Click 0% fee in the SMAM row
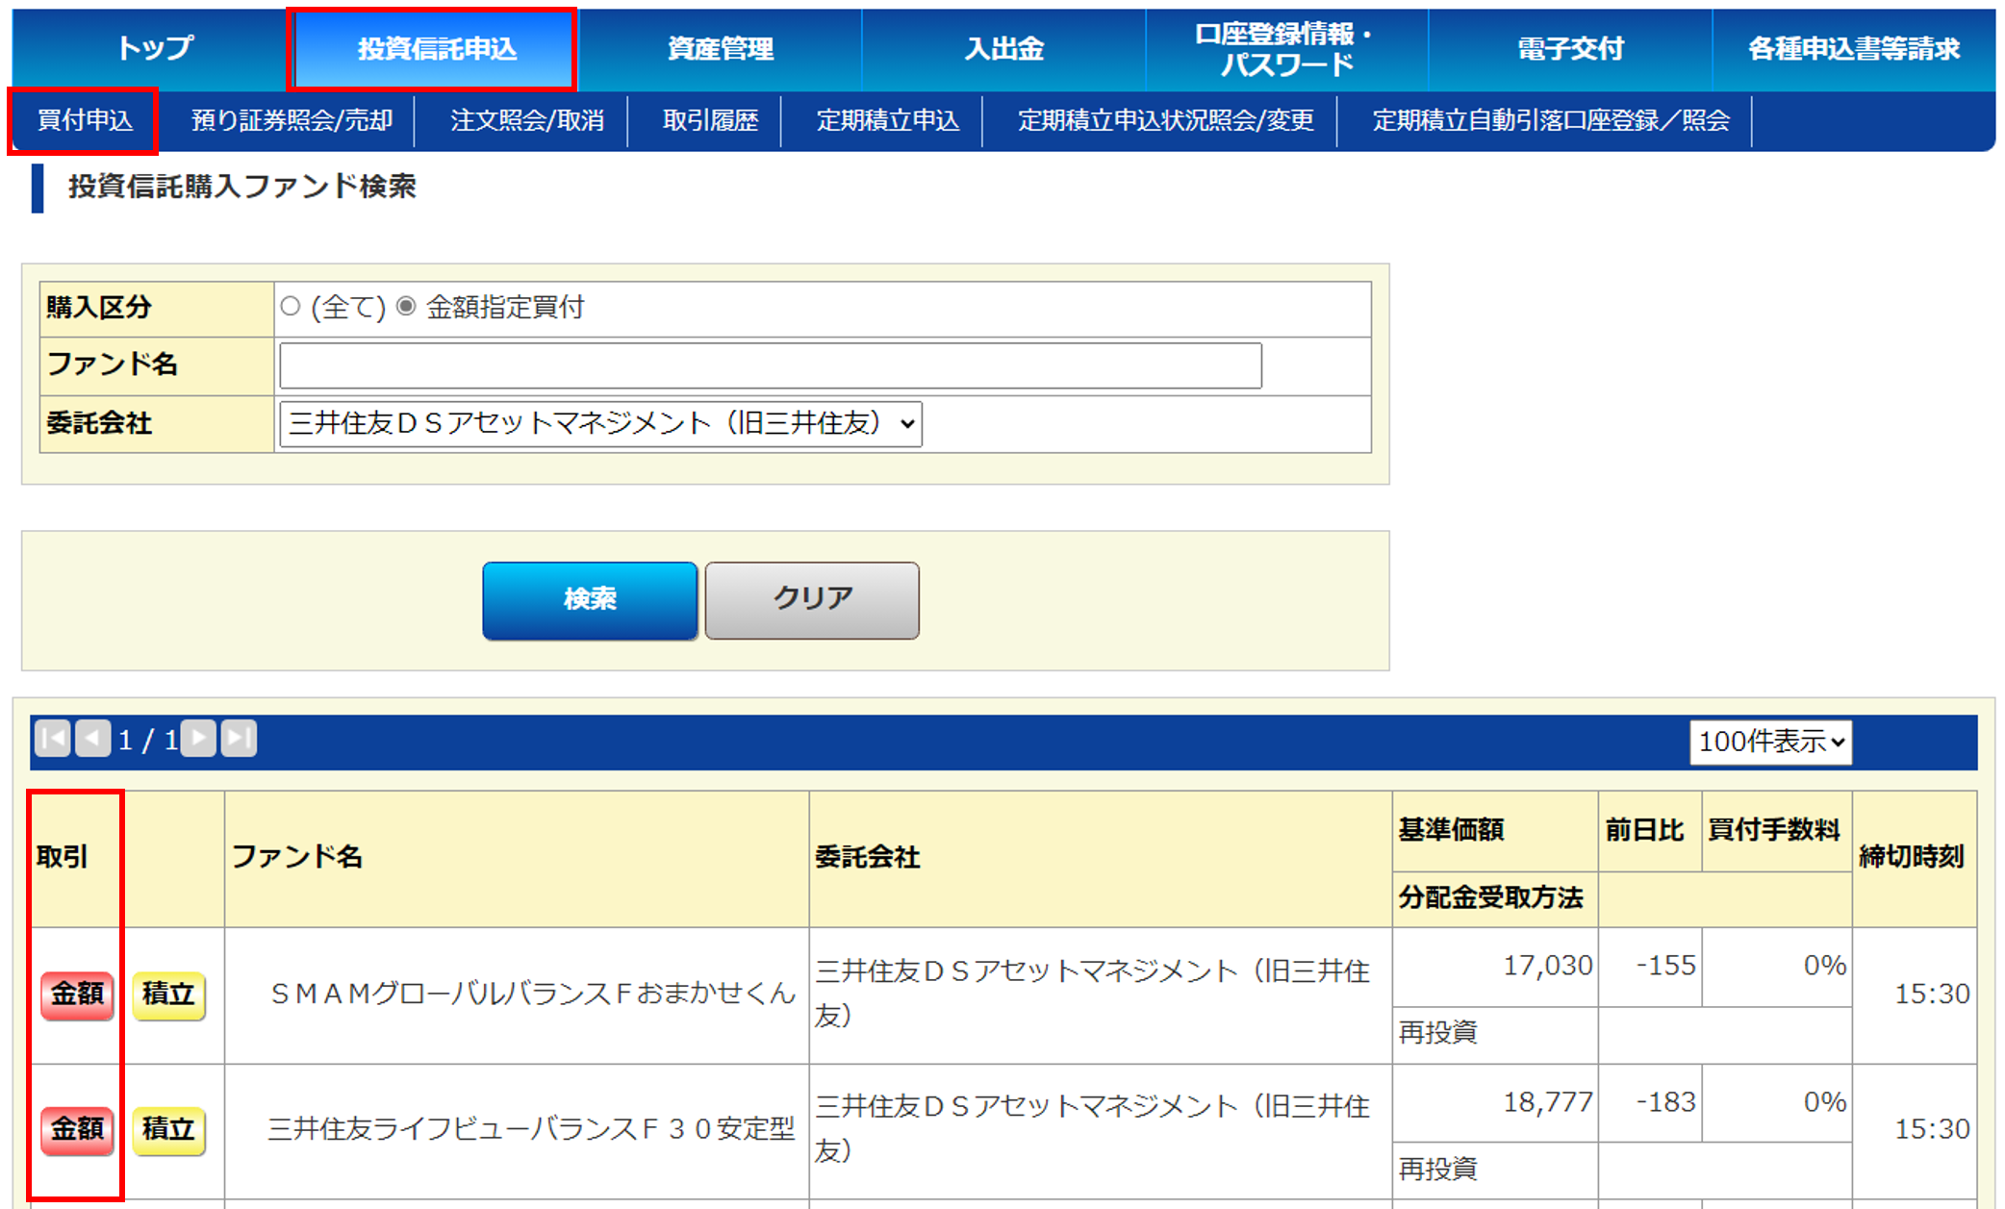Screen dimensions: 2005x1209 point(1824,966)
